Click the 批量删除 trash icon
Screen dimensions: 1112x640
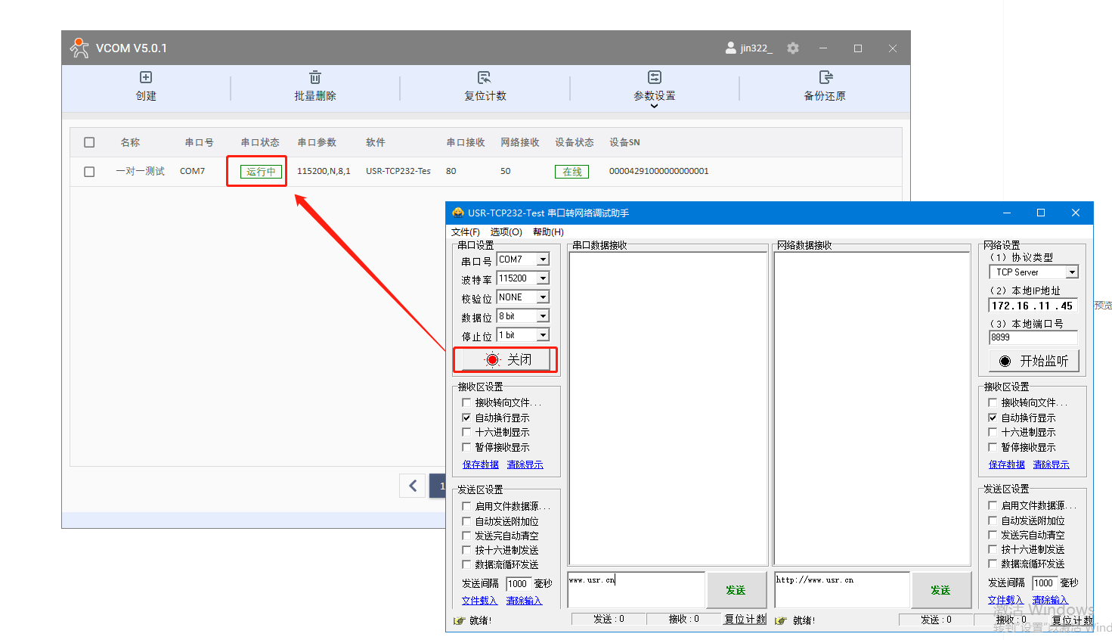(315, 78)
